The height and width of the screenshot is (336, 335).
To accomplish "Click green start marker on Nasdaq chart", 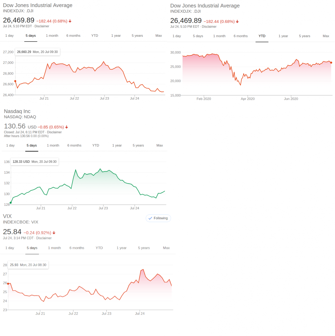I will [x=11, y=203].
